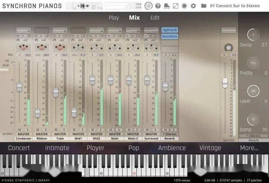Image resolution: width=269 pixels, height=183 pixels.
Task: Click the Main channel delay power icon
Action: click(109, 35)
